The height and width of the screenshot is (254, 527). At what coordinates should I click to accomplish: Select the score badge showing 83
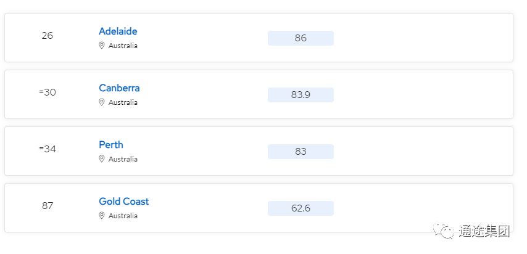(301, 152)
